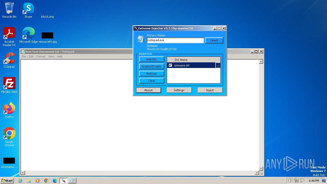Click the notepad process icon in Extreme Injector
Viewport: 327px width, 184px height.
click(x=140, y=39)
